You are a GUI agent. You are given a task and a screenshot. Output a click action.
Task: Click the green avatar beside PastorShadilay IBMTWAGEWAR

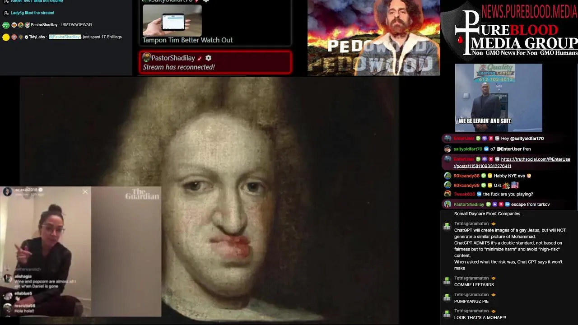click(x=6, y=25)
